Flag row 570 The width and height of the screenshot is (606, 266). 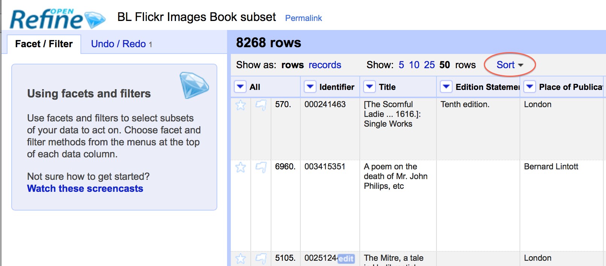[261, 105]
